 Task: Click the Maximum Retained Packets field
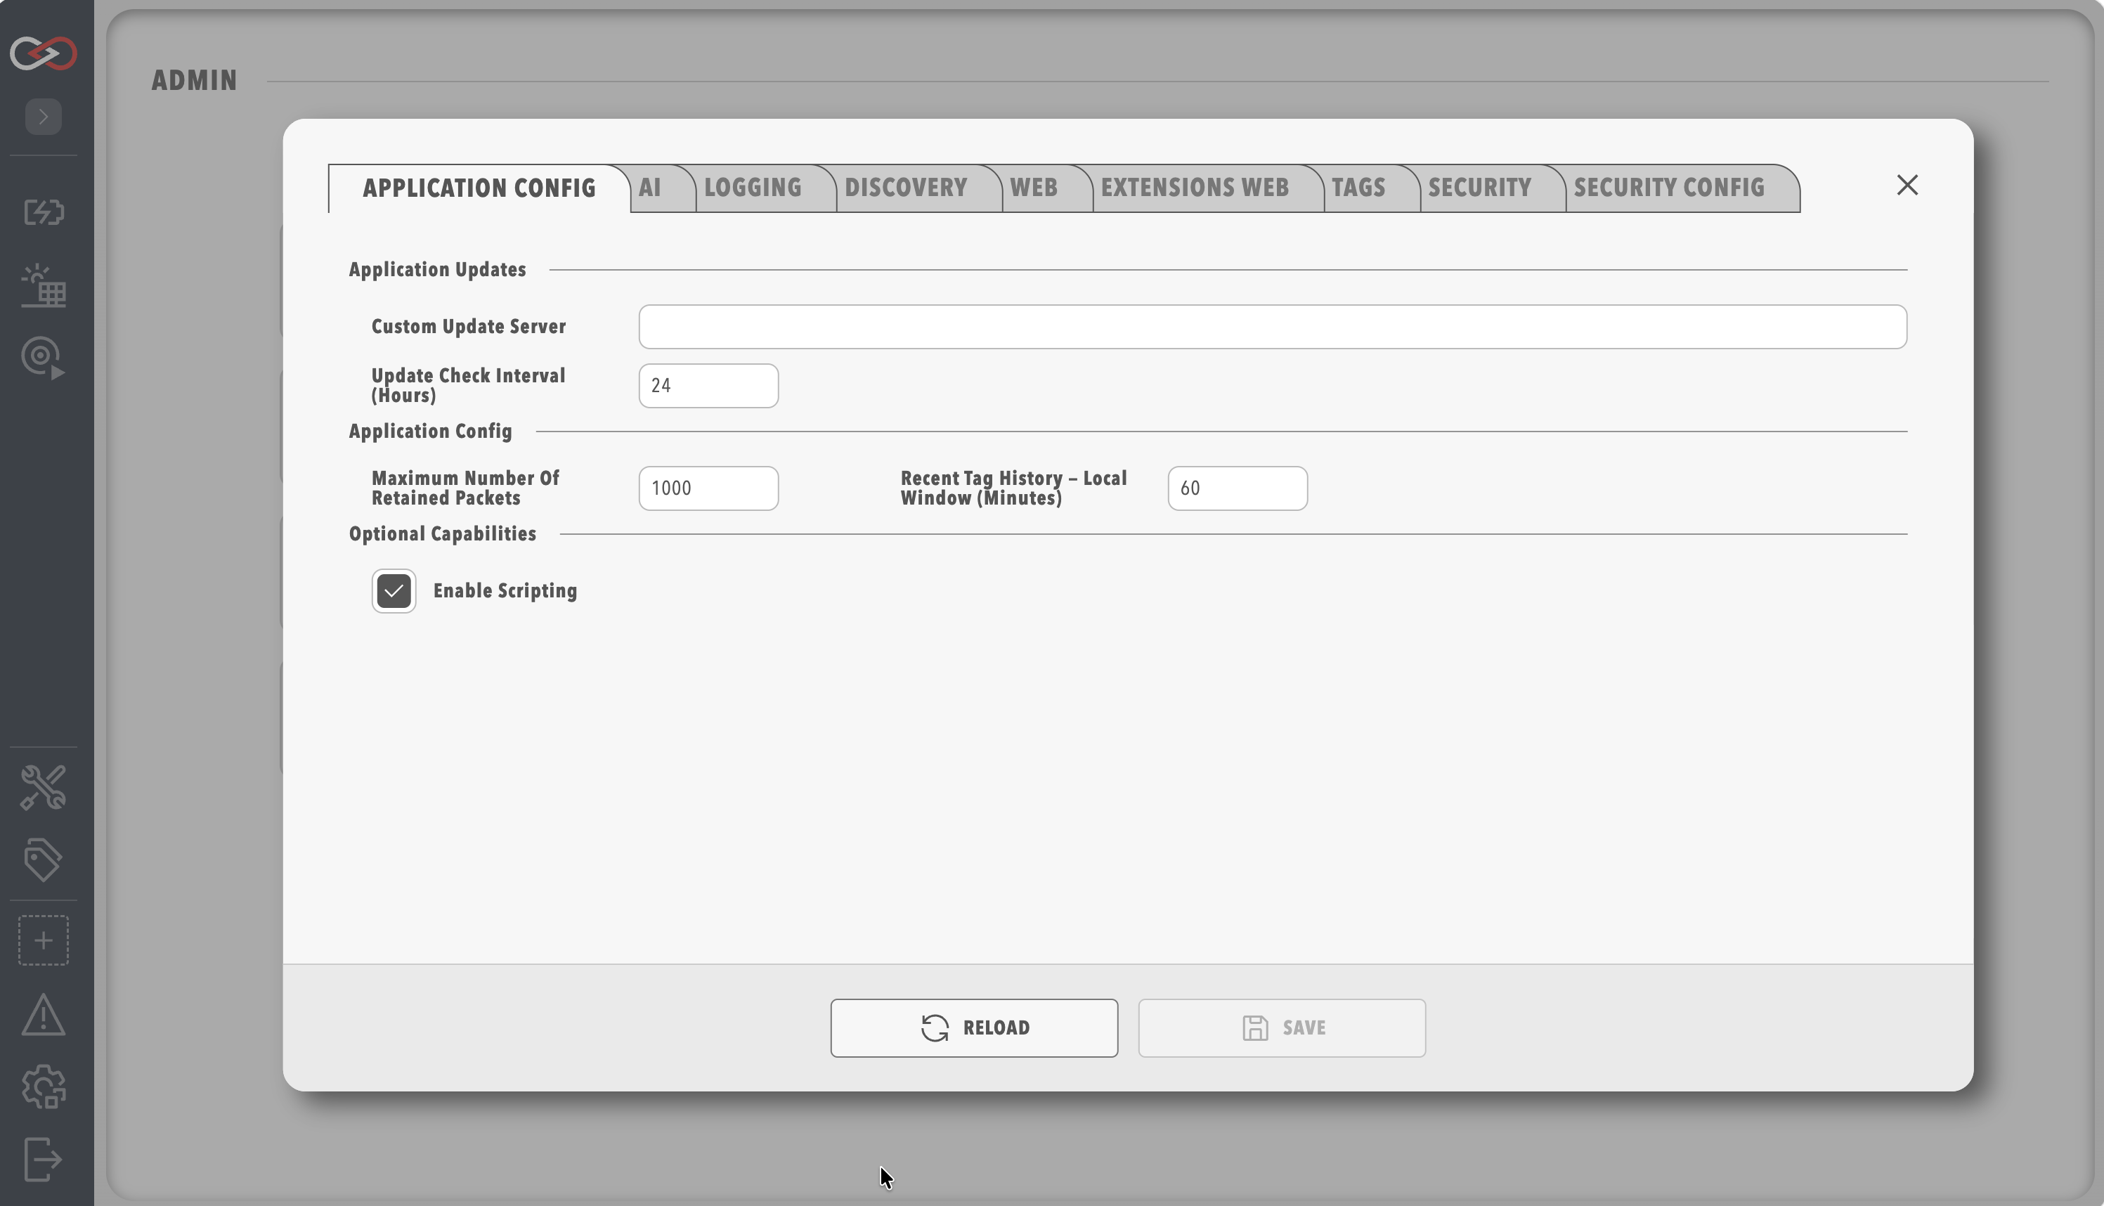pos(708,488)
